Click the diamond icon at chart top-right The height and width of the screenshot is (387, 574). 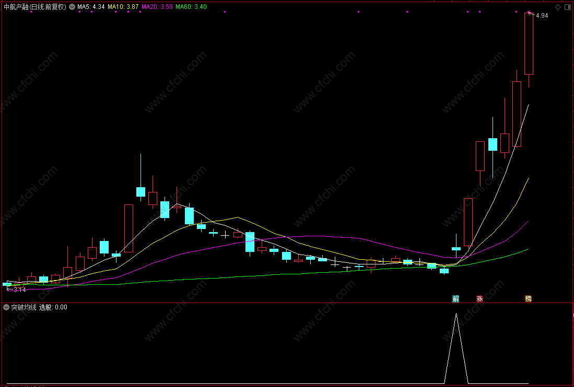click(x=558, y=7)
